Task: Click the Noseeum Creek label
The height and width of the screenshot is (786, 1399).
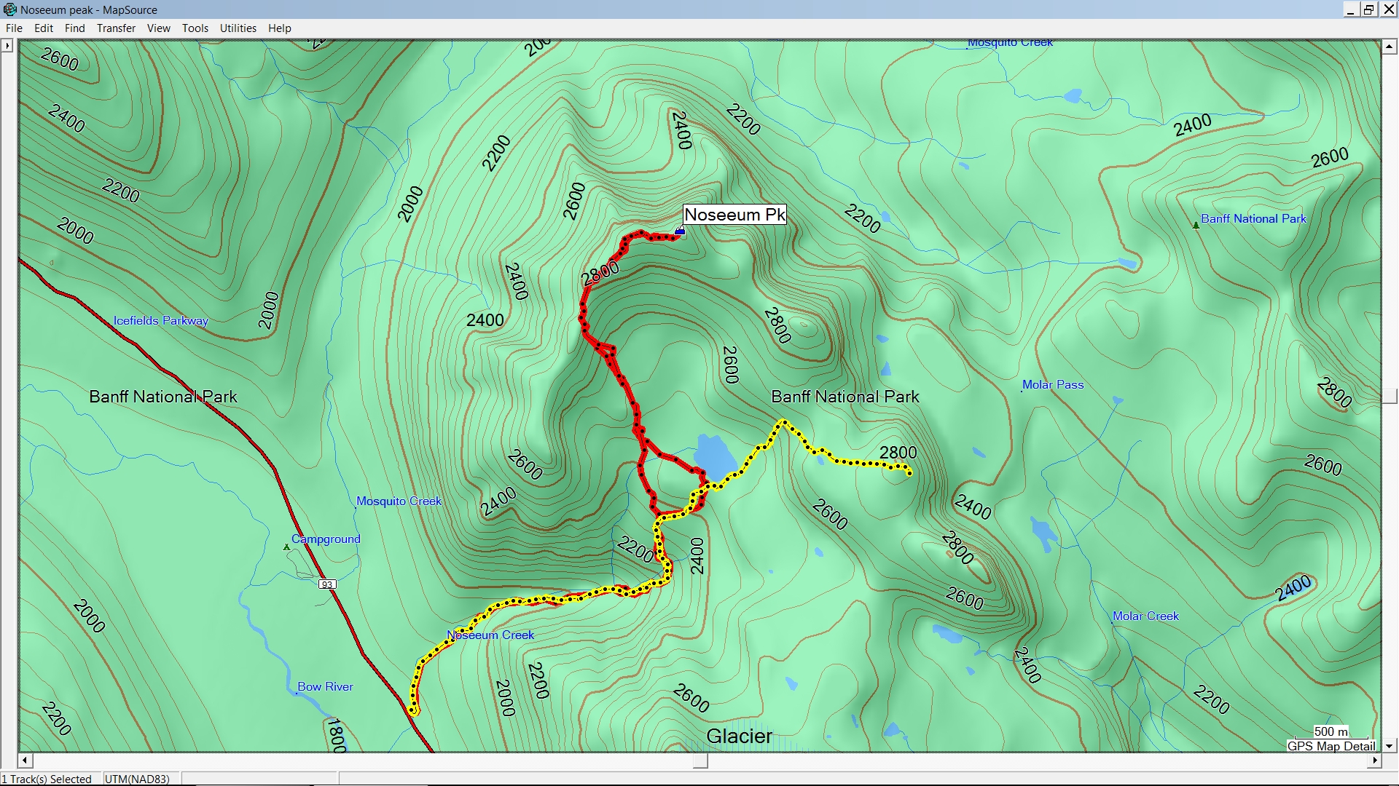Action: pyautogui.click(x=490, y=635)
